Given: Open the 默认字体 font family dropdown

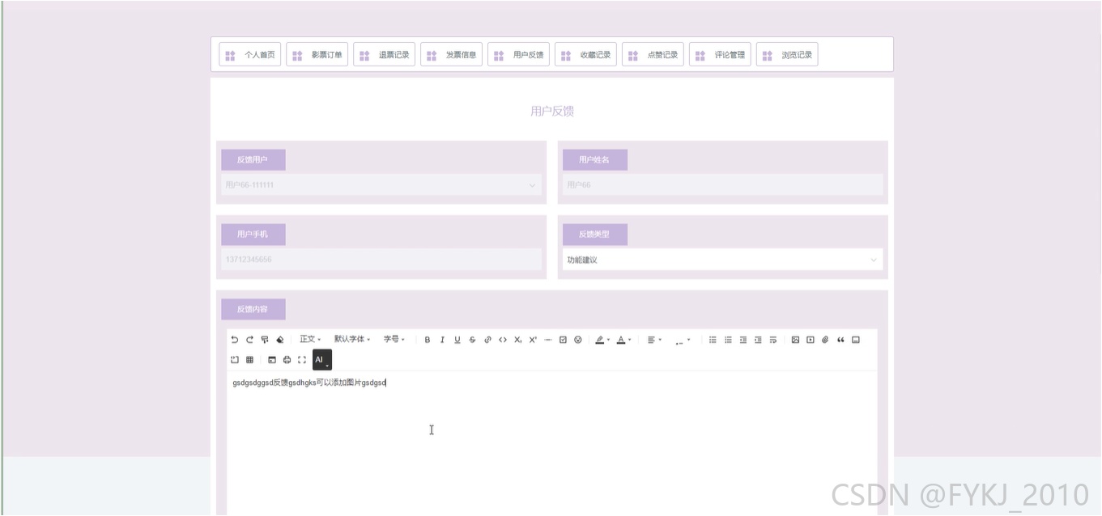Looking at the screenshot, I should tap(352, 340).
